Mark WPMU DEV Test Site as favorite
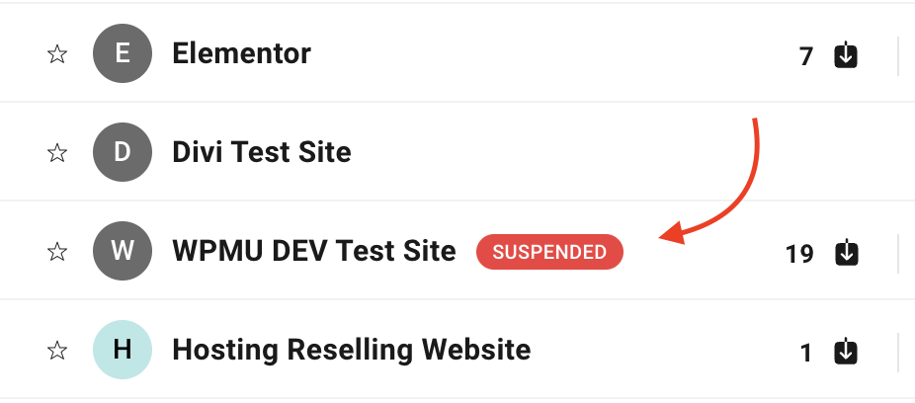The image size is (915, 403). point(56,251)
